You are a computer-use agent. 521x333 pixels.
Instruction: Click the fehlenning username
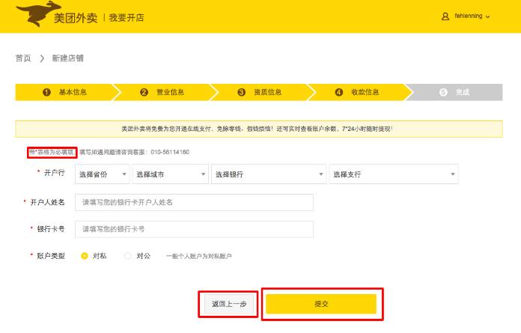pos(468,16)
